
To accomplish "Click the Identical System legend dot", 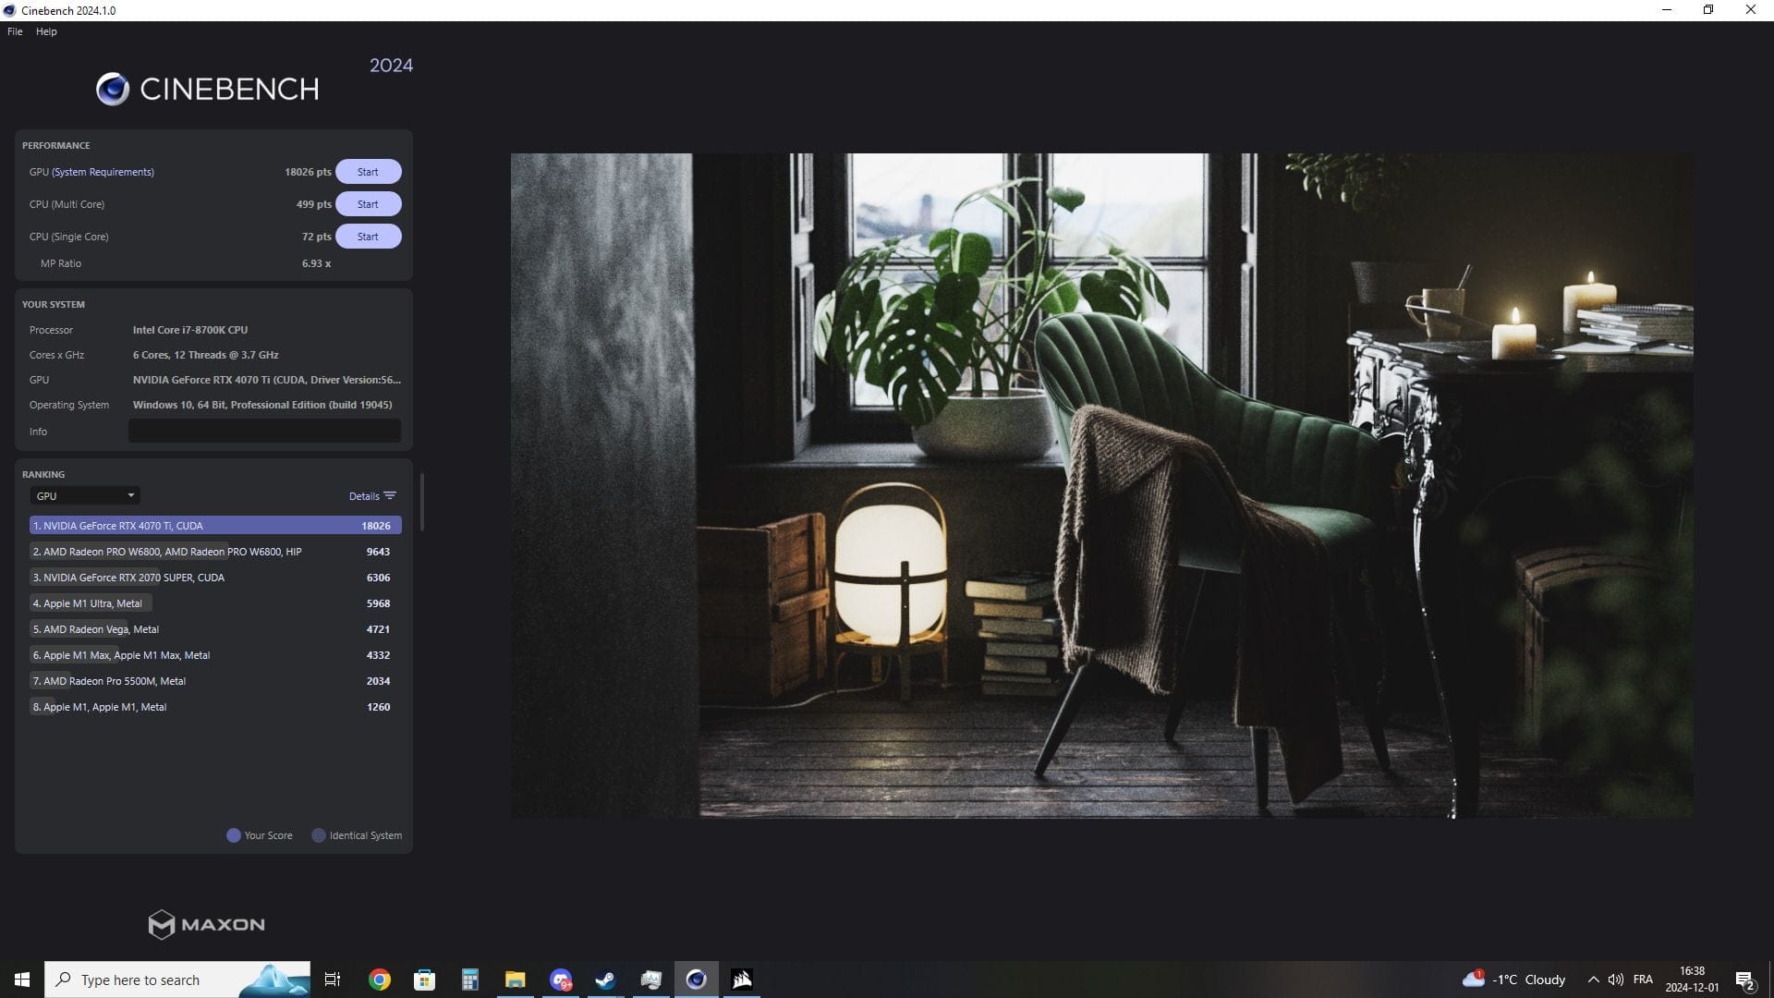I will click(x=319, y=835).
